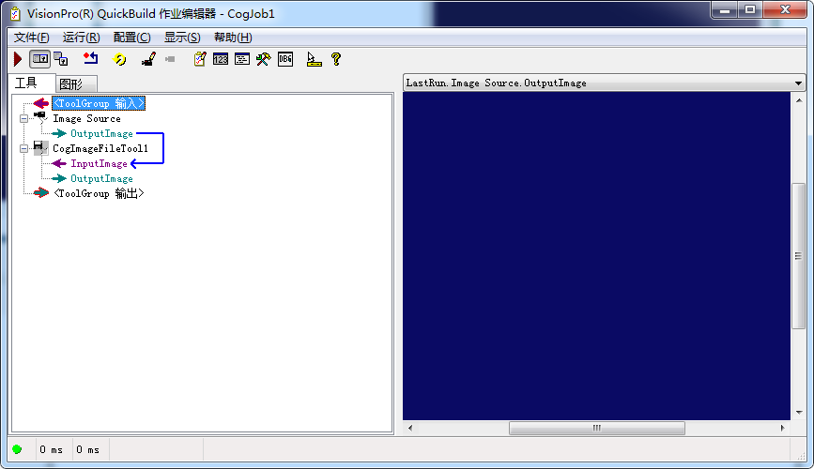
Task: Click the QuickBuild title bar app icon
Action: coord(16,14)
